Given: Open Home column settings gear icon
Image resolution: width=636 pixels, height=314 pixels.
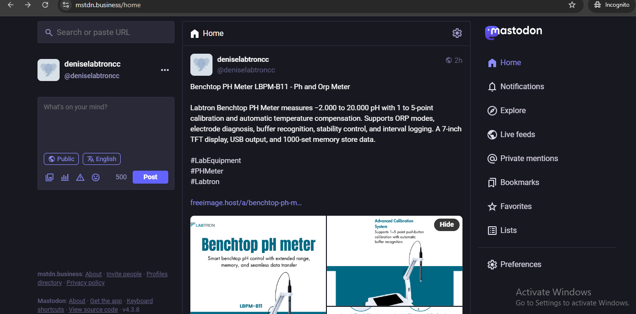Looking at the screenshot, I should tap(457, 33).
